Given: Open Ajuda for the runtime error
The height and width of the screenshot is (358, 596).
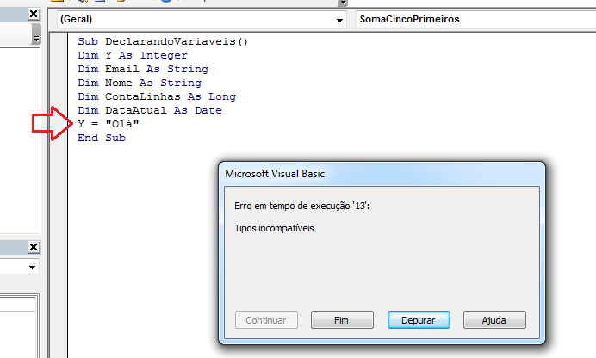Looking at the screenshot, I should (494, 319).
